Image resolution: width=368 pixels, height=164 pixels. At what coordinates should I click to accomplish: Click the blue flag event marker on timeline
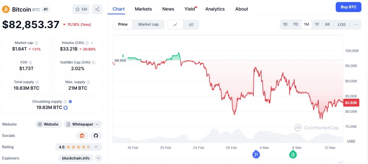click(256, 154)
